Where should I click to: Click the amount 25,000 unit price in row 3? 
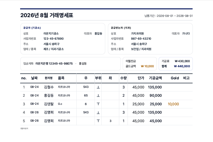138,104
